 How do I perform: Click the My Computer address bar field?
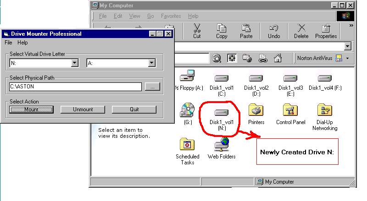[x=260, y=46]
